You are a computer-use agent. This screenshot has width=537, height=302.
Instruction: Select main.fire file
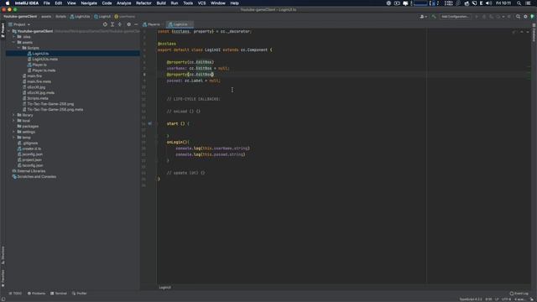tap(34, 76)
